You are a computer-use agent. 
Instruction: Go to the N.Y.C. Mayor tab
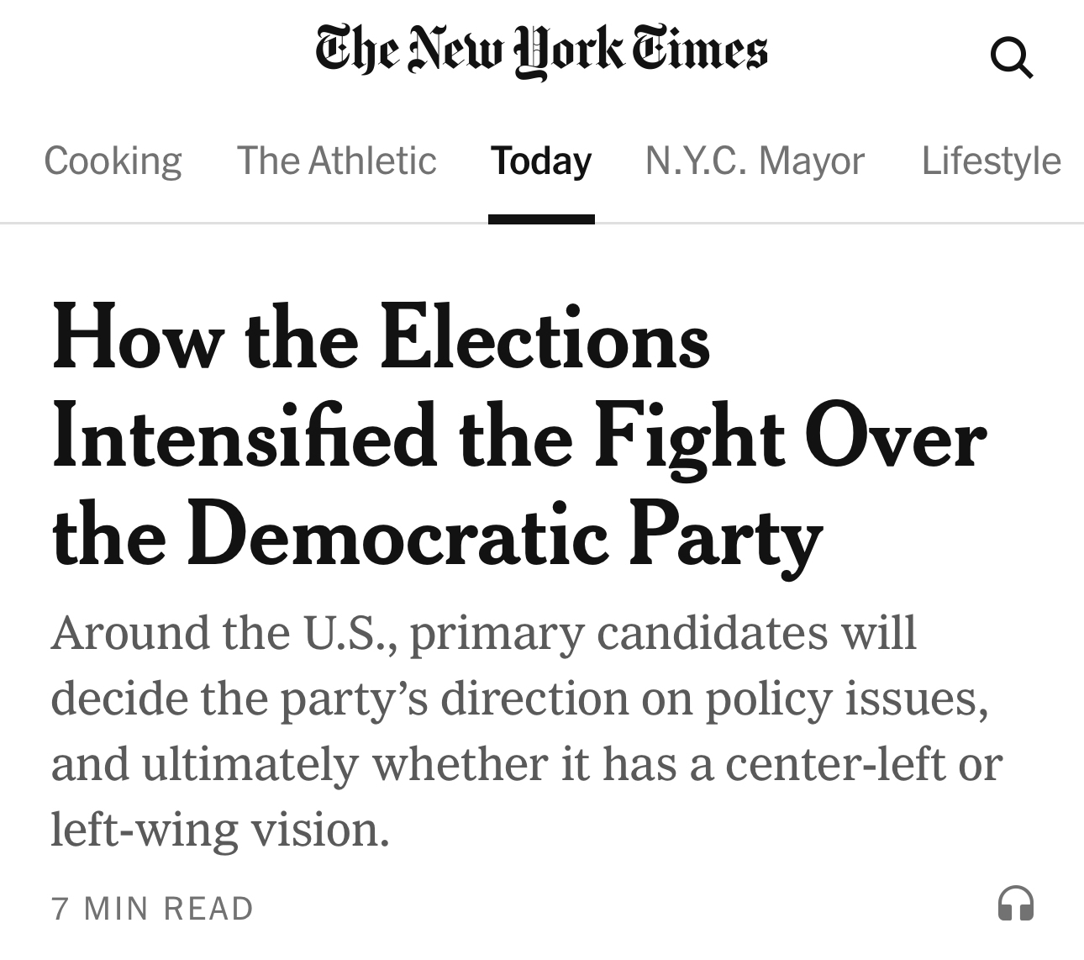754,161
